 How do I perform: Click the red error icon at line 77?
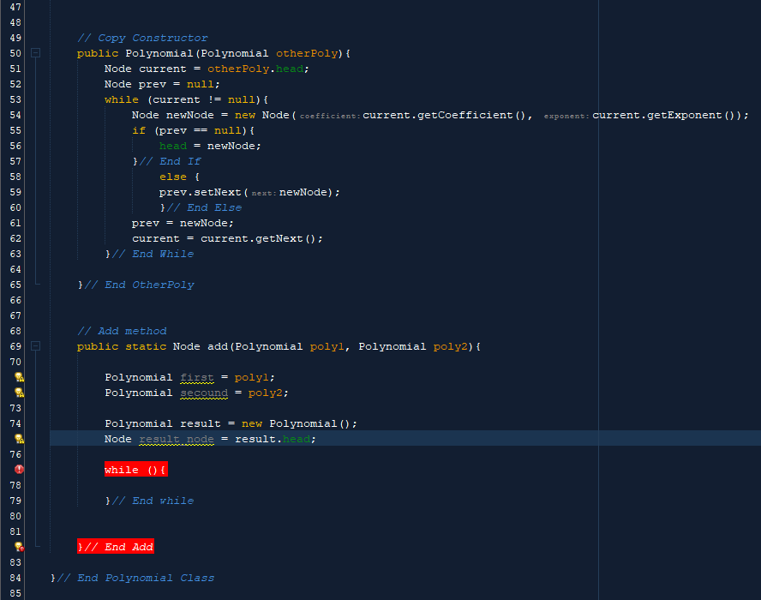pyautogui.click(x=19, y=469)
